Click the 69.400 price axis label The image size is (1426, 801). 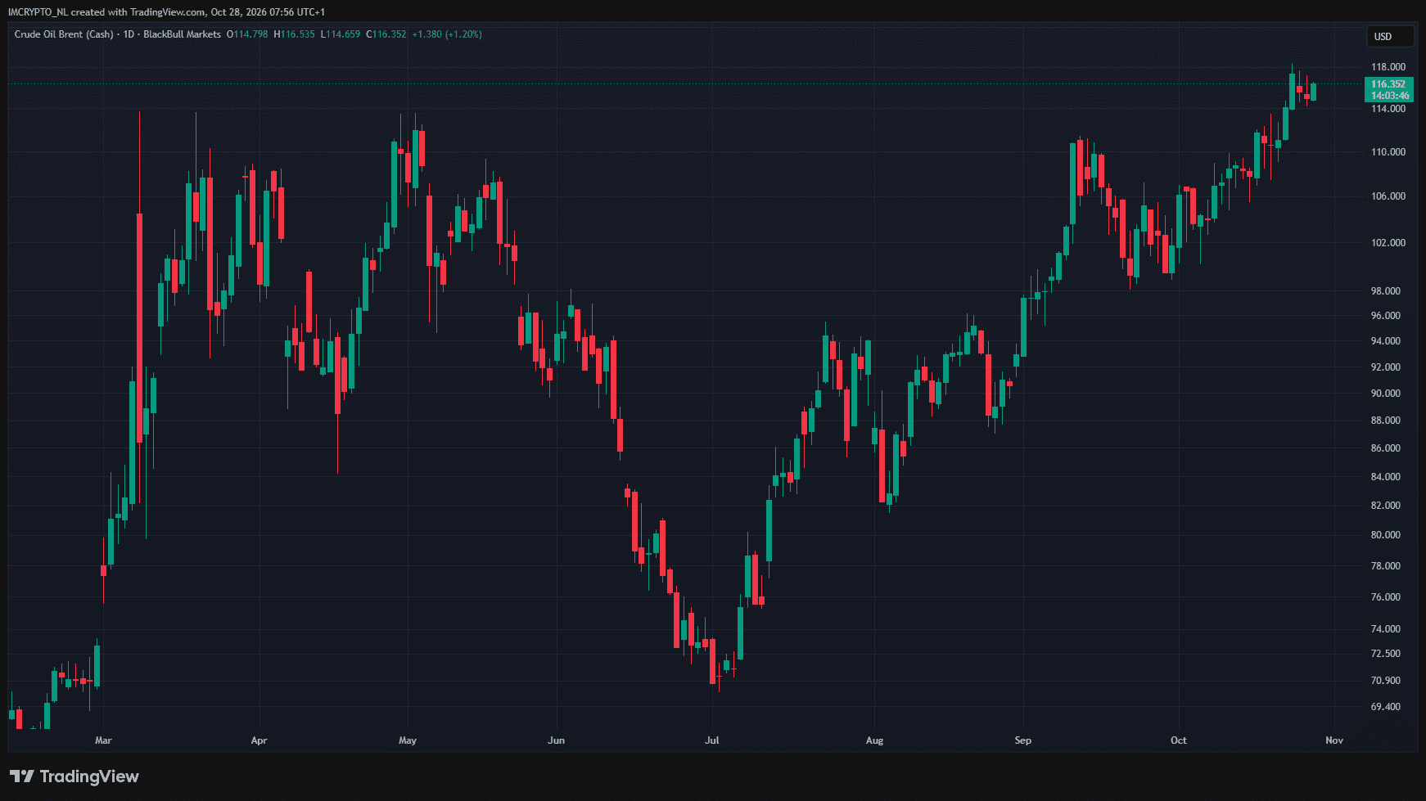point(1386,707)
